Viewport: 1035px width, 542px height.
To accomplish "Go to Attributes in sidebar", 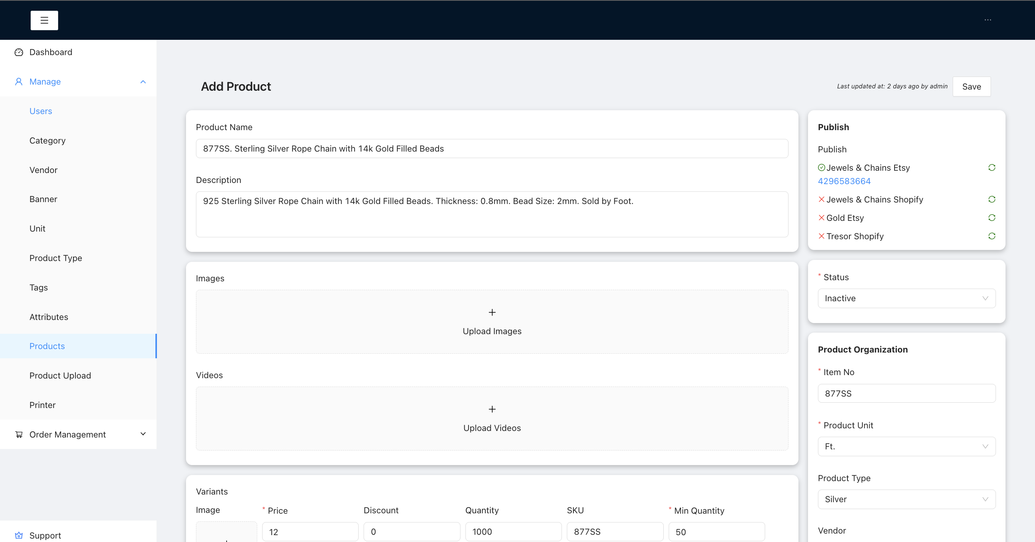I will [49, 317].
